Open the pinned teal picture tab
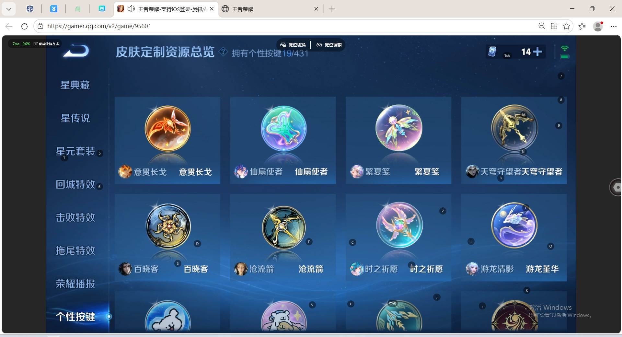The image size is (622, 337). (102, 9)
